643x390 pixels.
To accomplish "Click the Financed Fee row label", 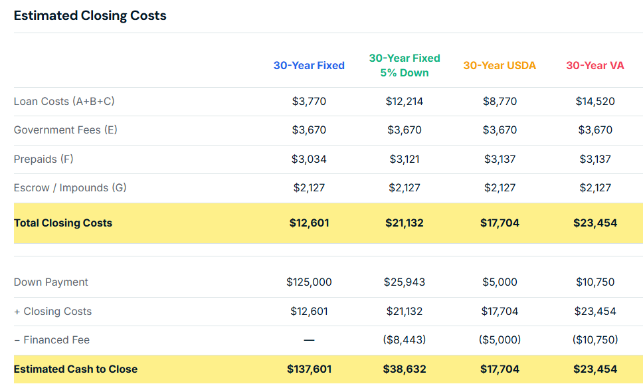I will (52, 340).
